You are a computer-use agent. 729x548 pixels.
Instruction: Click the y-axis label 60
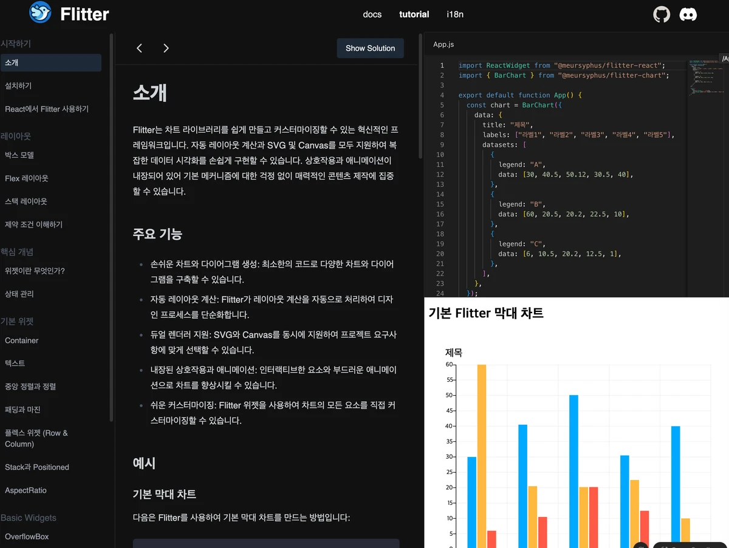coord(449,365)
